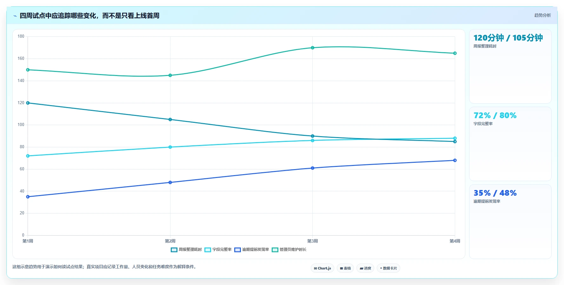Click the 第2周 axis label
Screen dimensions: 564x285
tap(170, 241)
